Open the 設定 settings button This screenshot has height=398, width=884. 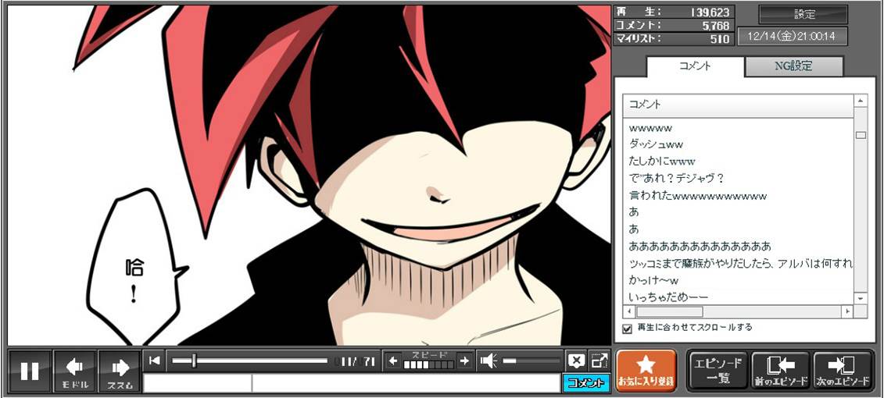point(803,14)
